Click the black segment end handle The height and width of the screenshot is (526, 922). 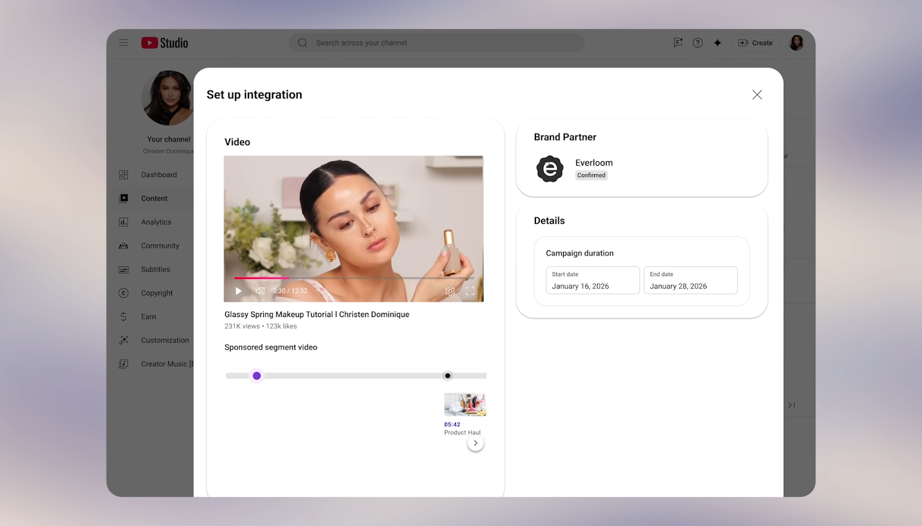(448, 376)
